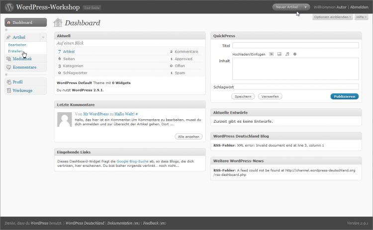Click the Hallo Welt! post link
Screen dimensions: 373x230
pyautogui.click(x=124, y=114)
